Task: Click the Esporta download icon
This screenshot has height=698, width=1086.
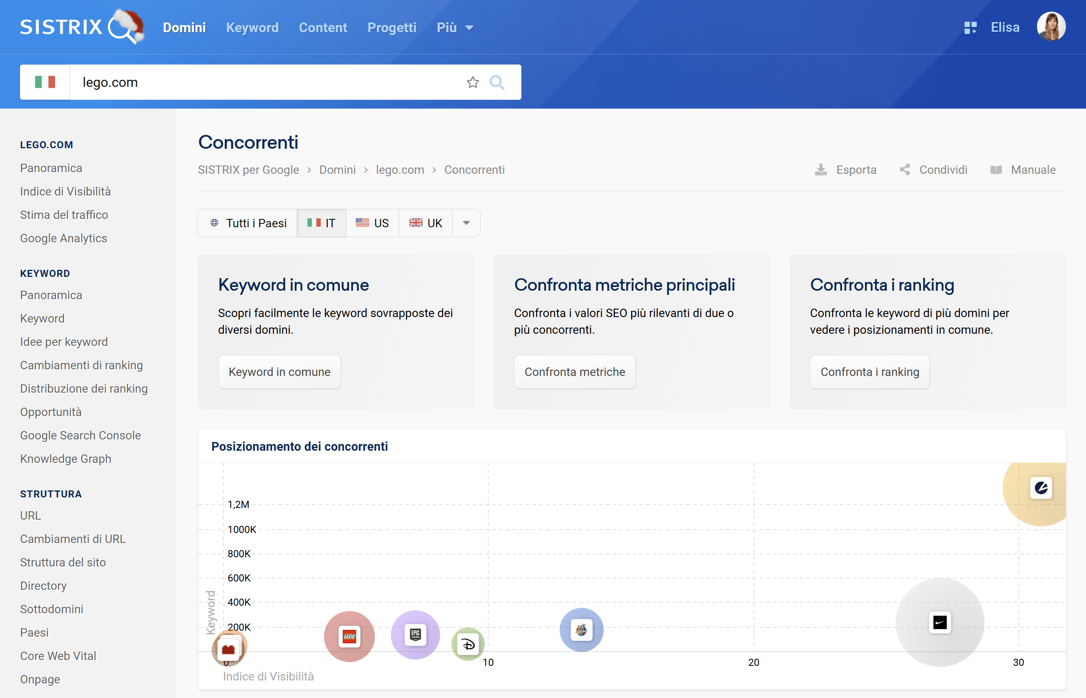Action: [x=820, y=170]
